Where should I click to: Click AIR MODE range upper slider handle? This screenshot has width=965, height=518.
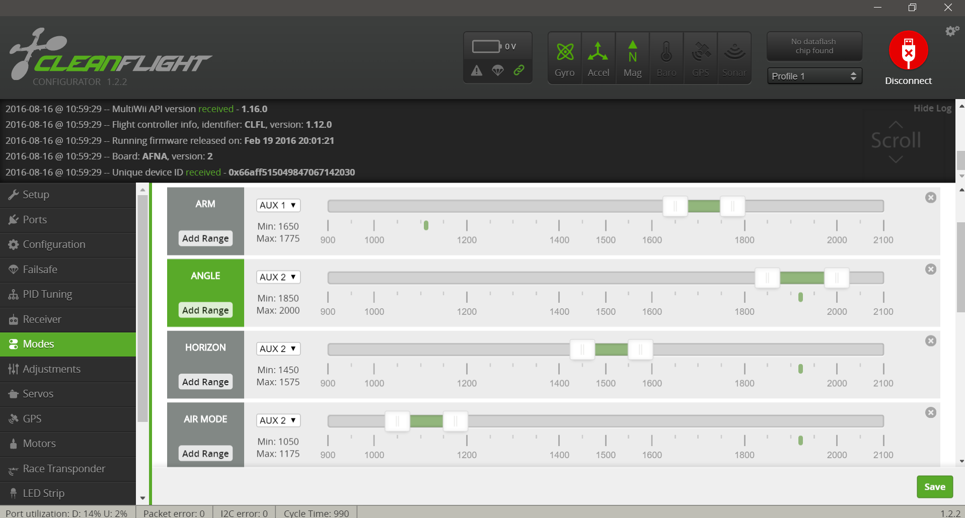point(455,421)
